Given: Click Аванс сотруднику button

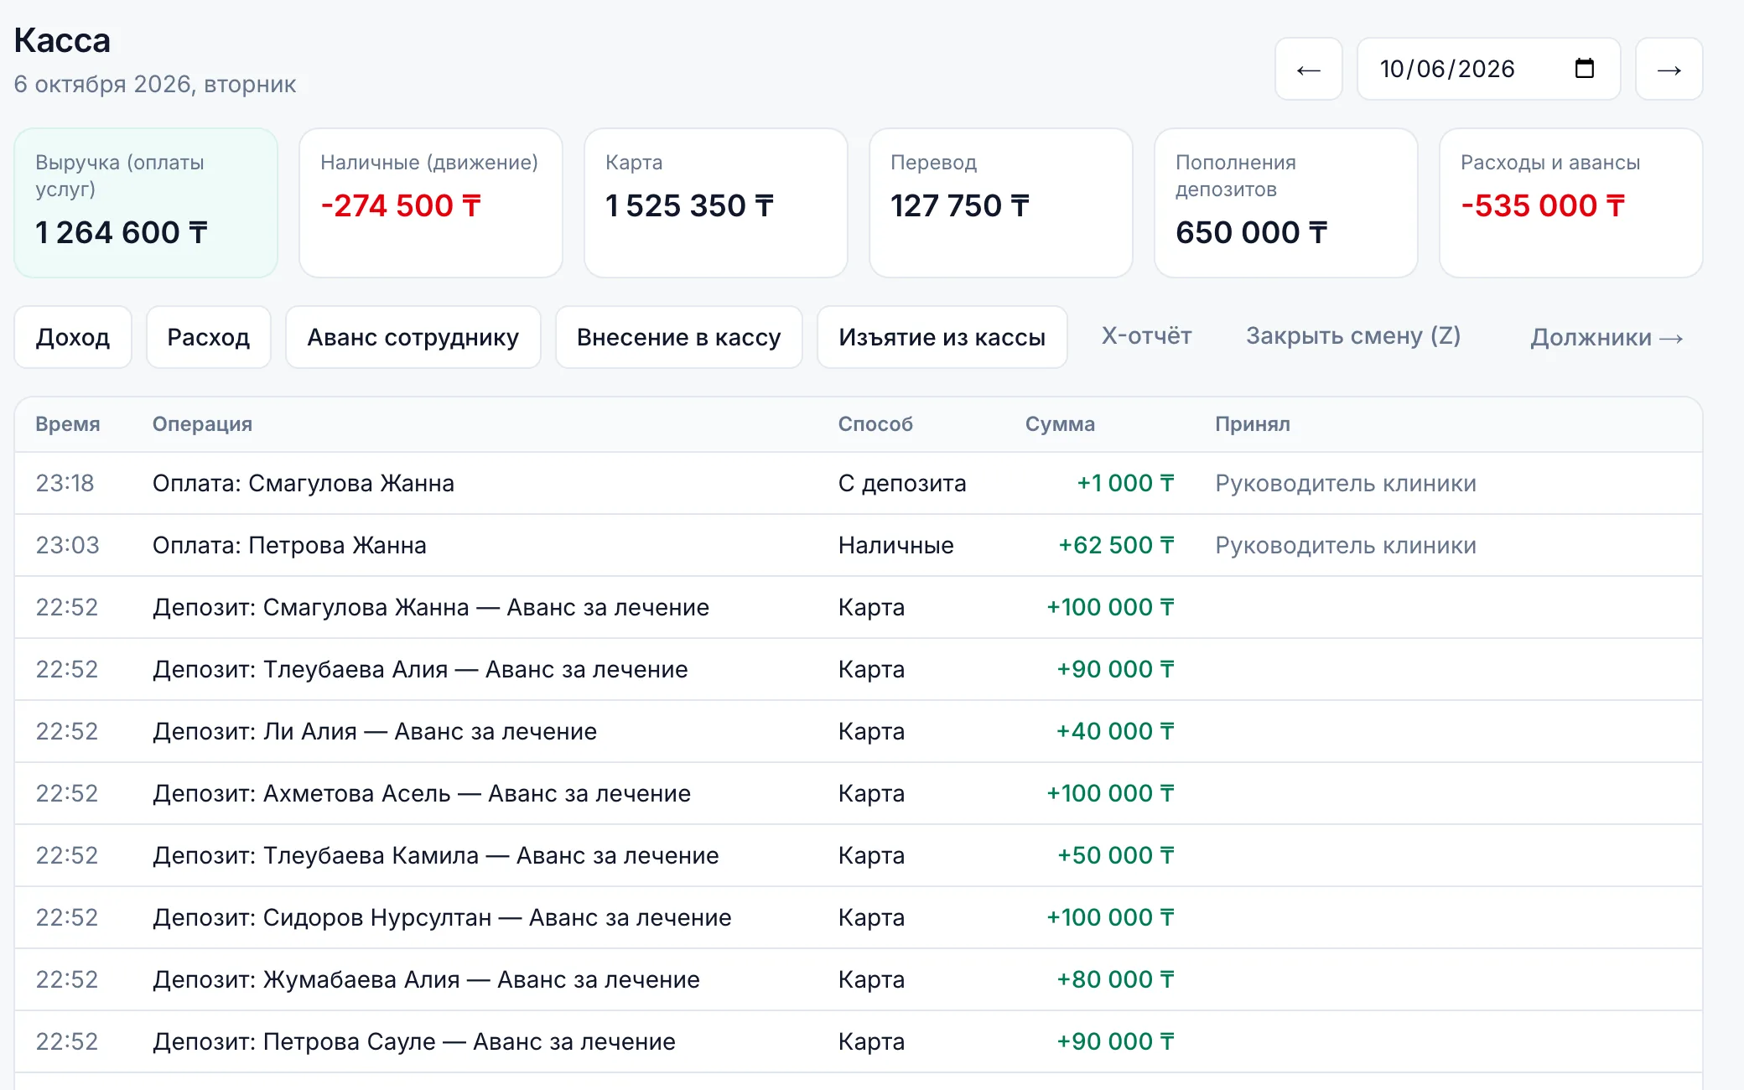Looking at the screenshot, I should [413, 337].
